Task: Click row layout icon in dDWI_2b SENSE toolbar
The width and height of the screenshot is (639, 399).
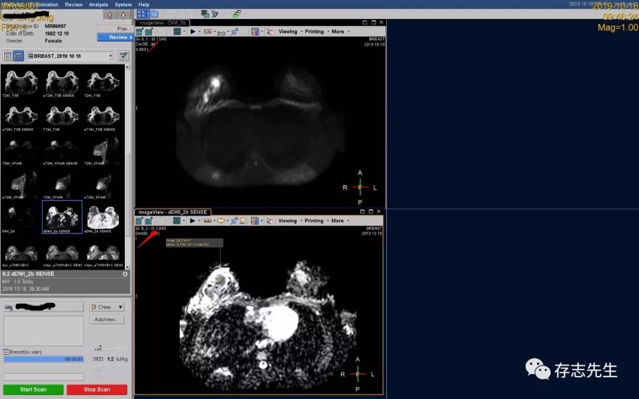Action: pyautogui.click(x=139, y=220)
